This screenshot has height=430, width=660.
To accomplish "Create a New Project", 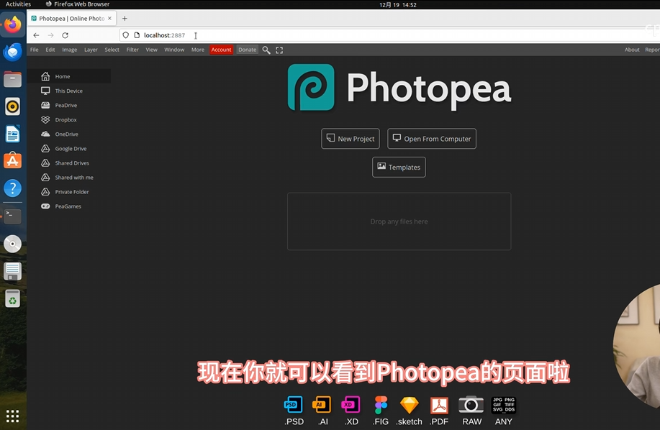I will pos(351,139).
